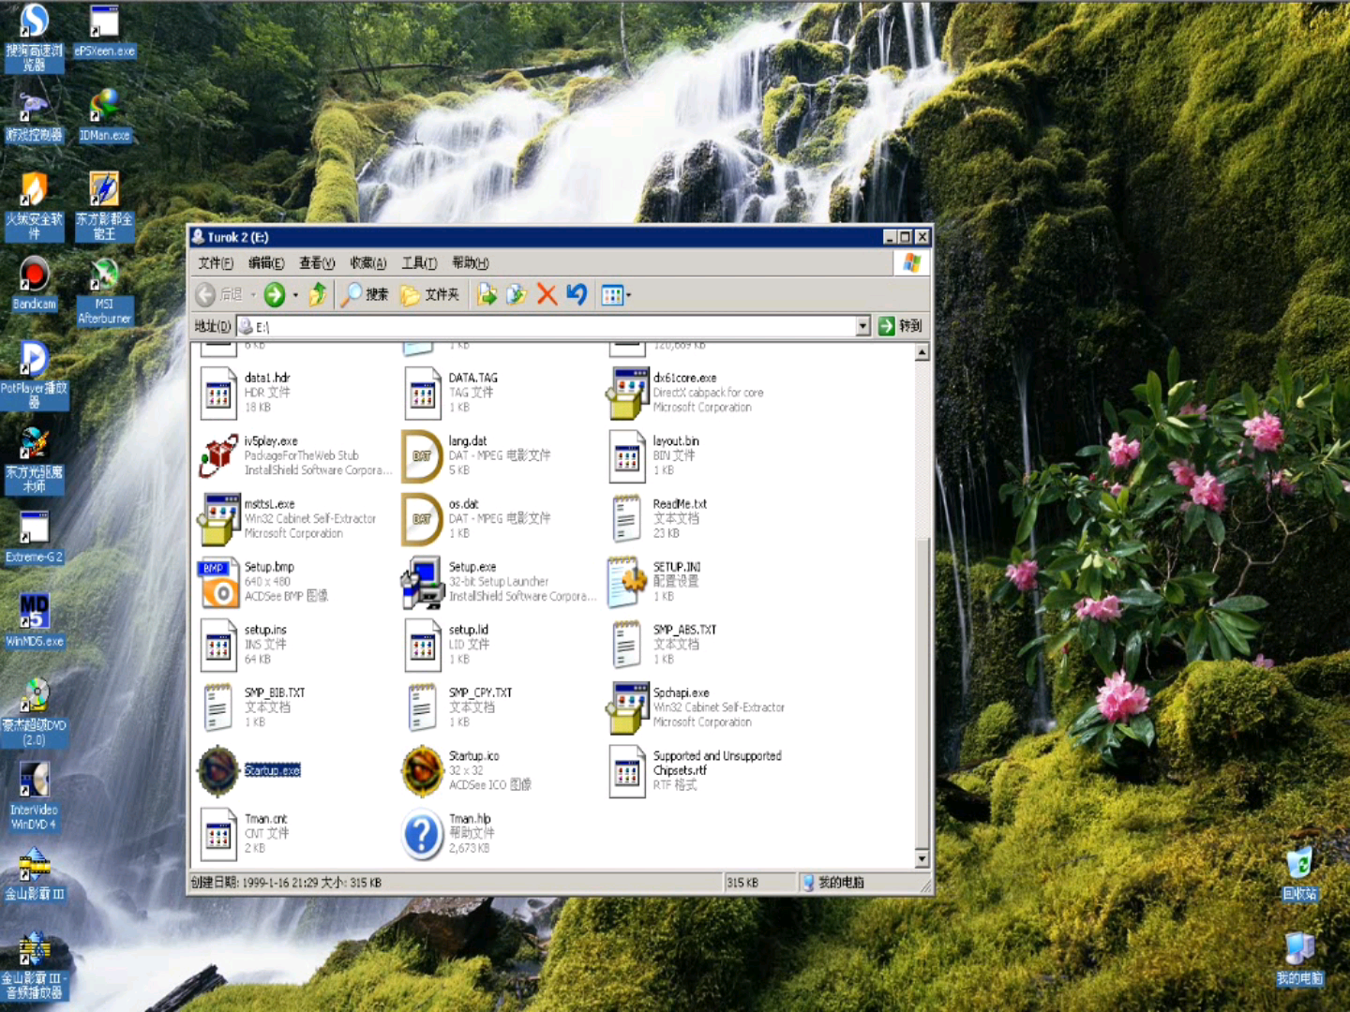Click the Move To folder icon

pyautogui.click(x=487, y=295)
